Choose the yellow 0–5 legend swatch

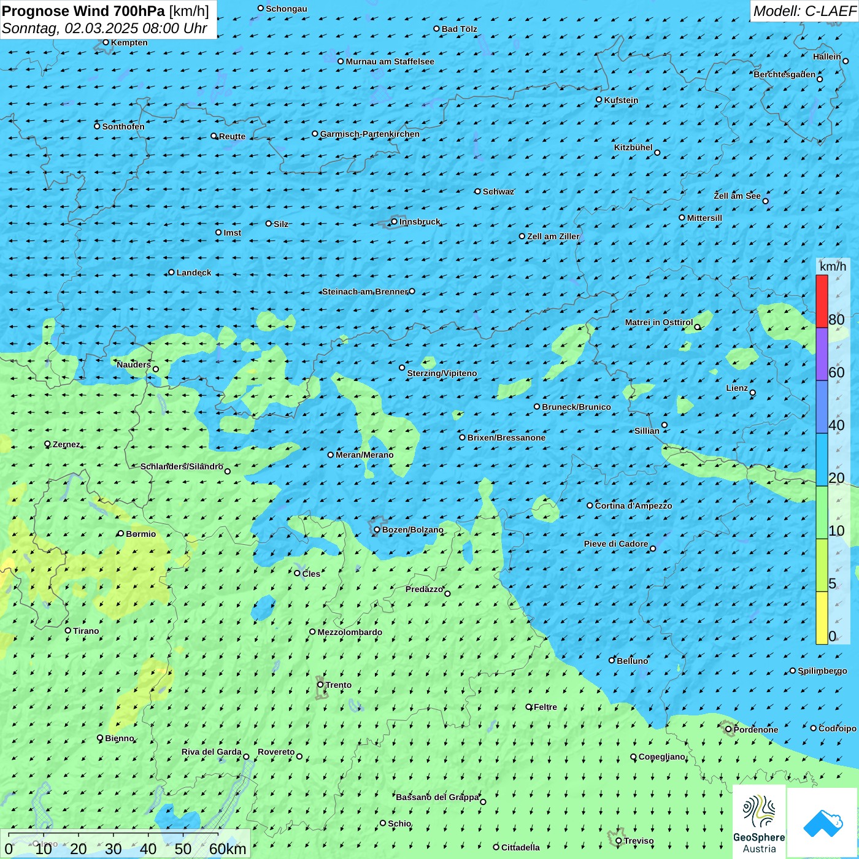tap(822, 618)
